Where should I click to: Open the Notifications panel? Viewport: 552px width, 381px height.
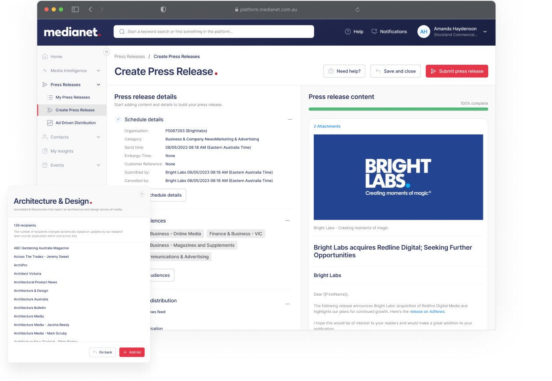point(389,32)
